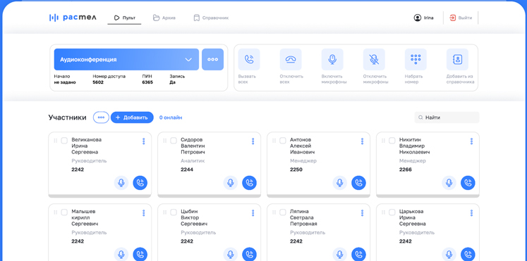Click the Участники section heading
Image resolution: width=527 pixels, height=261 pixels.
click(x=67, y=117)
